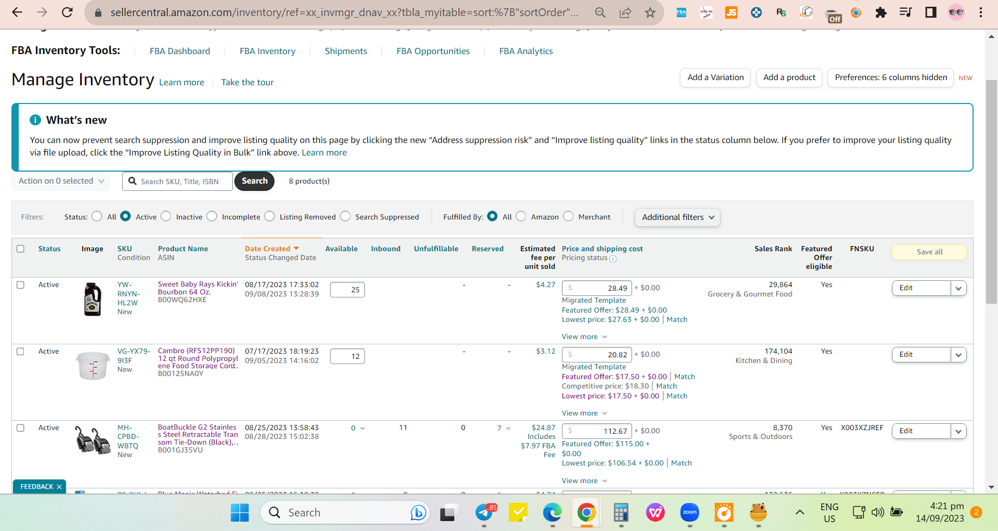Click the Google Chrome taskbar icon
Image resolution: width=998 pixels, height=531 pixels.
coord(586,513)
